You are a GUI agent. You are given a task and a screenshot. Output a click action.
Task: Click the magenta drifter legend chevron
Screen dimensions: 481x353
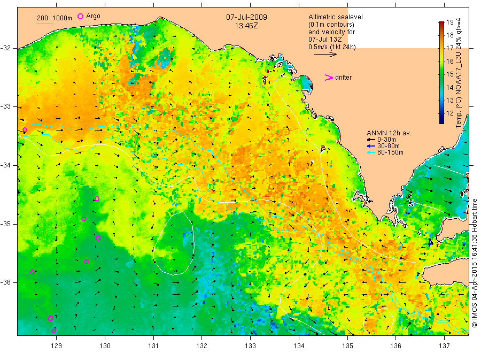[x=329, y=78]
